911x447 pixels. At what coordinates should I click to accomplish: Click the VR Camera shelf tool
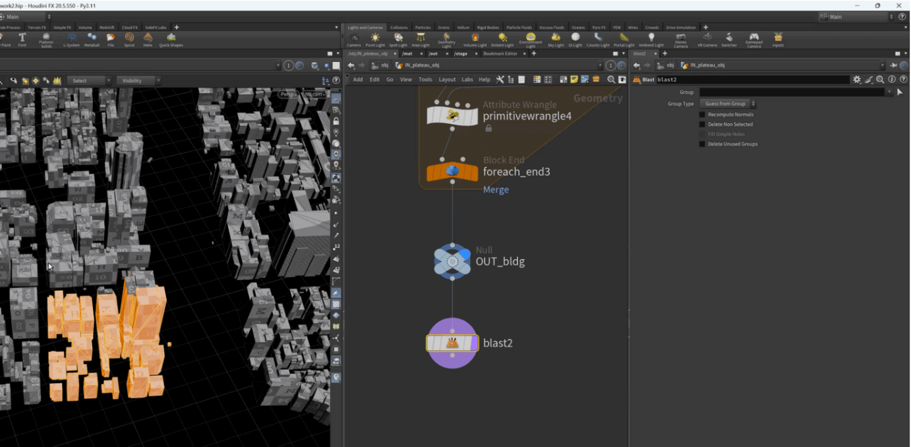pyautogui.click(x=707, y=40)
